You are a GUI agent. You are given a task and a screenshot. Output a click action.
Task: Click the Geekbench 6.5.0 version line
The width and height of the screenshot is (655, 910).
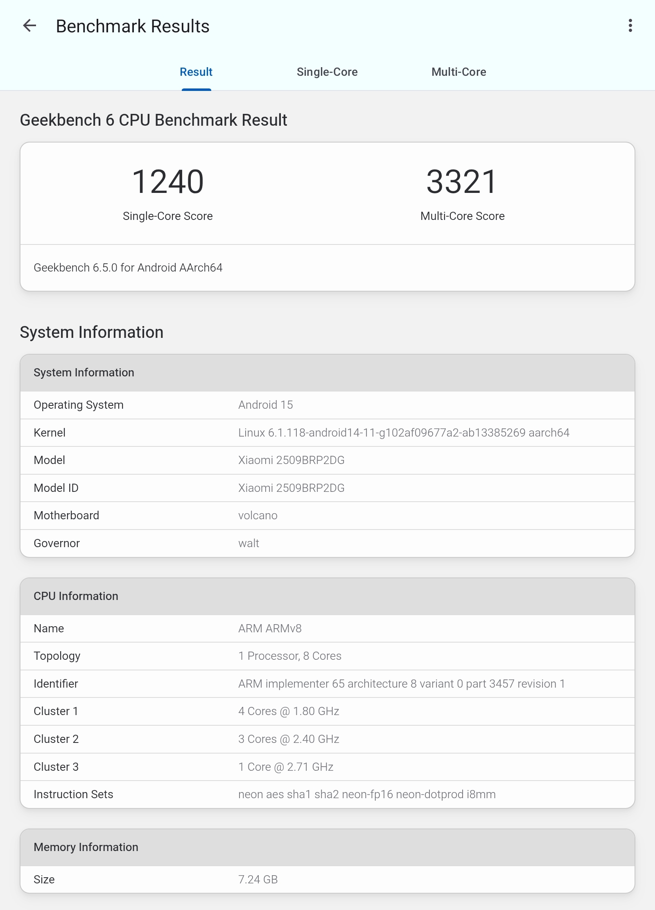tap(128, 268)
